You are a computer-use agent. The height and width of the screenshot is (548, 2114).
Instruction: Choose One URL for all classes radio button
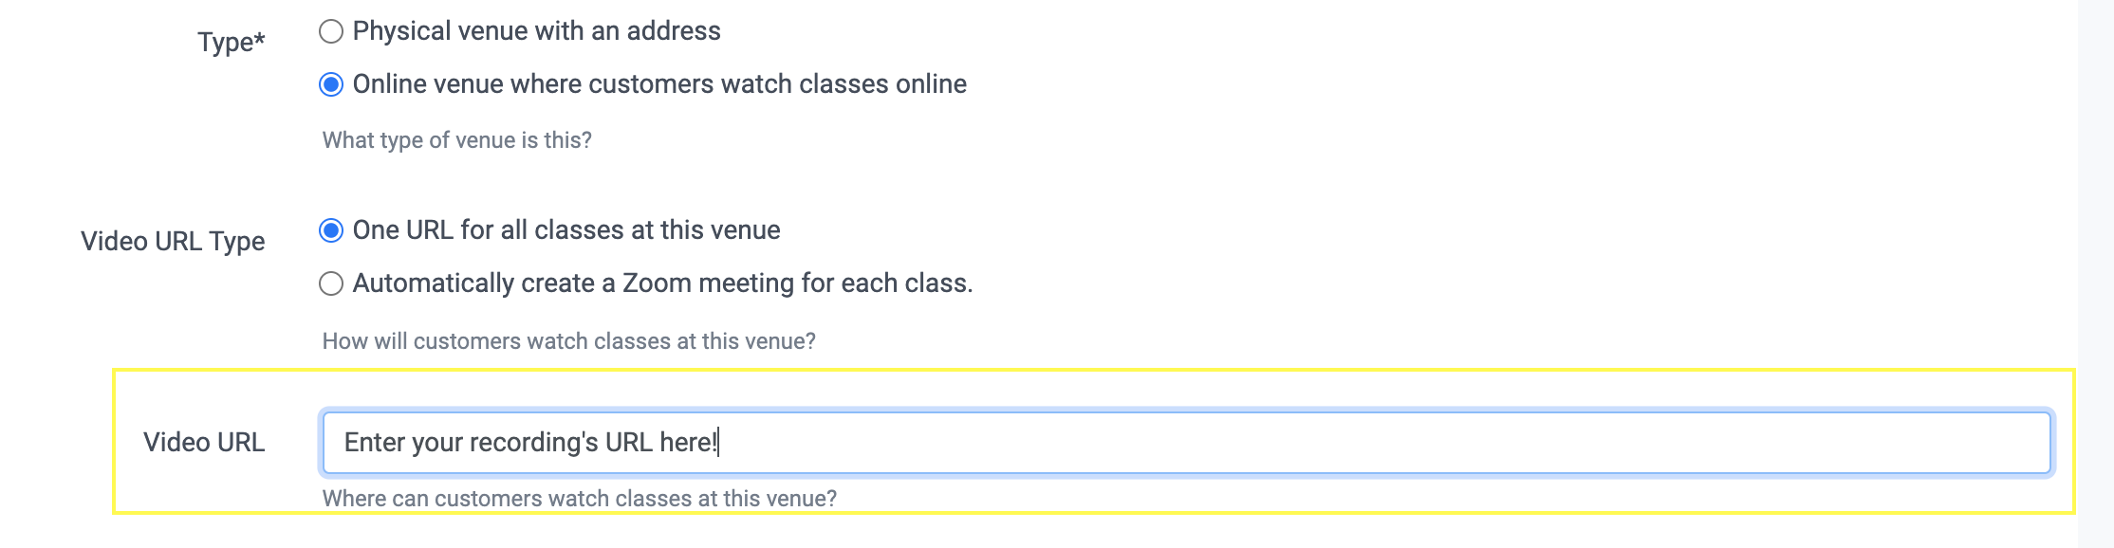click(331, 231)
